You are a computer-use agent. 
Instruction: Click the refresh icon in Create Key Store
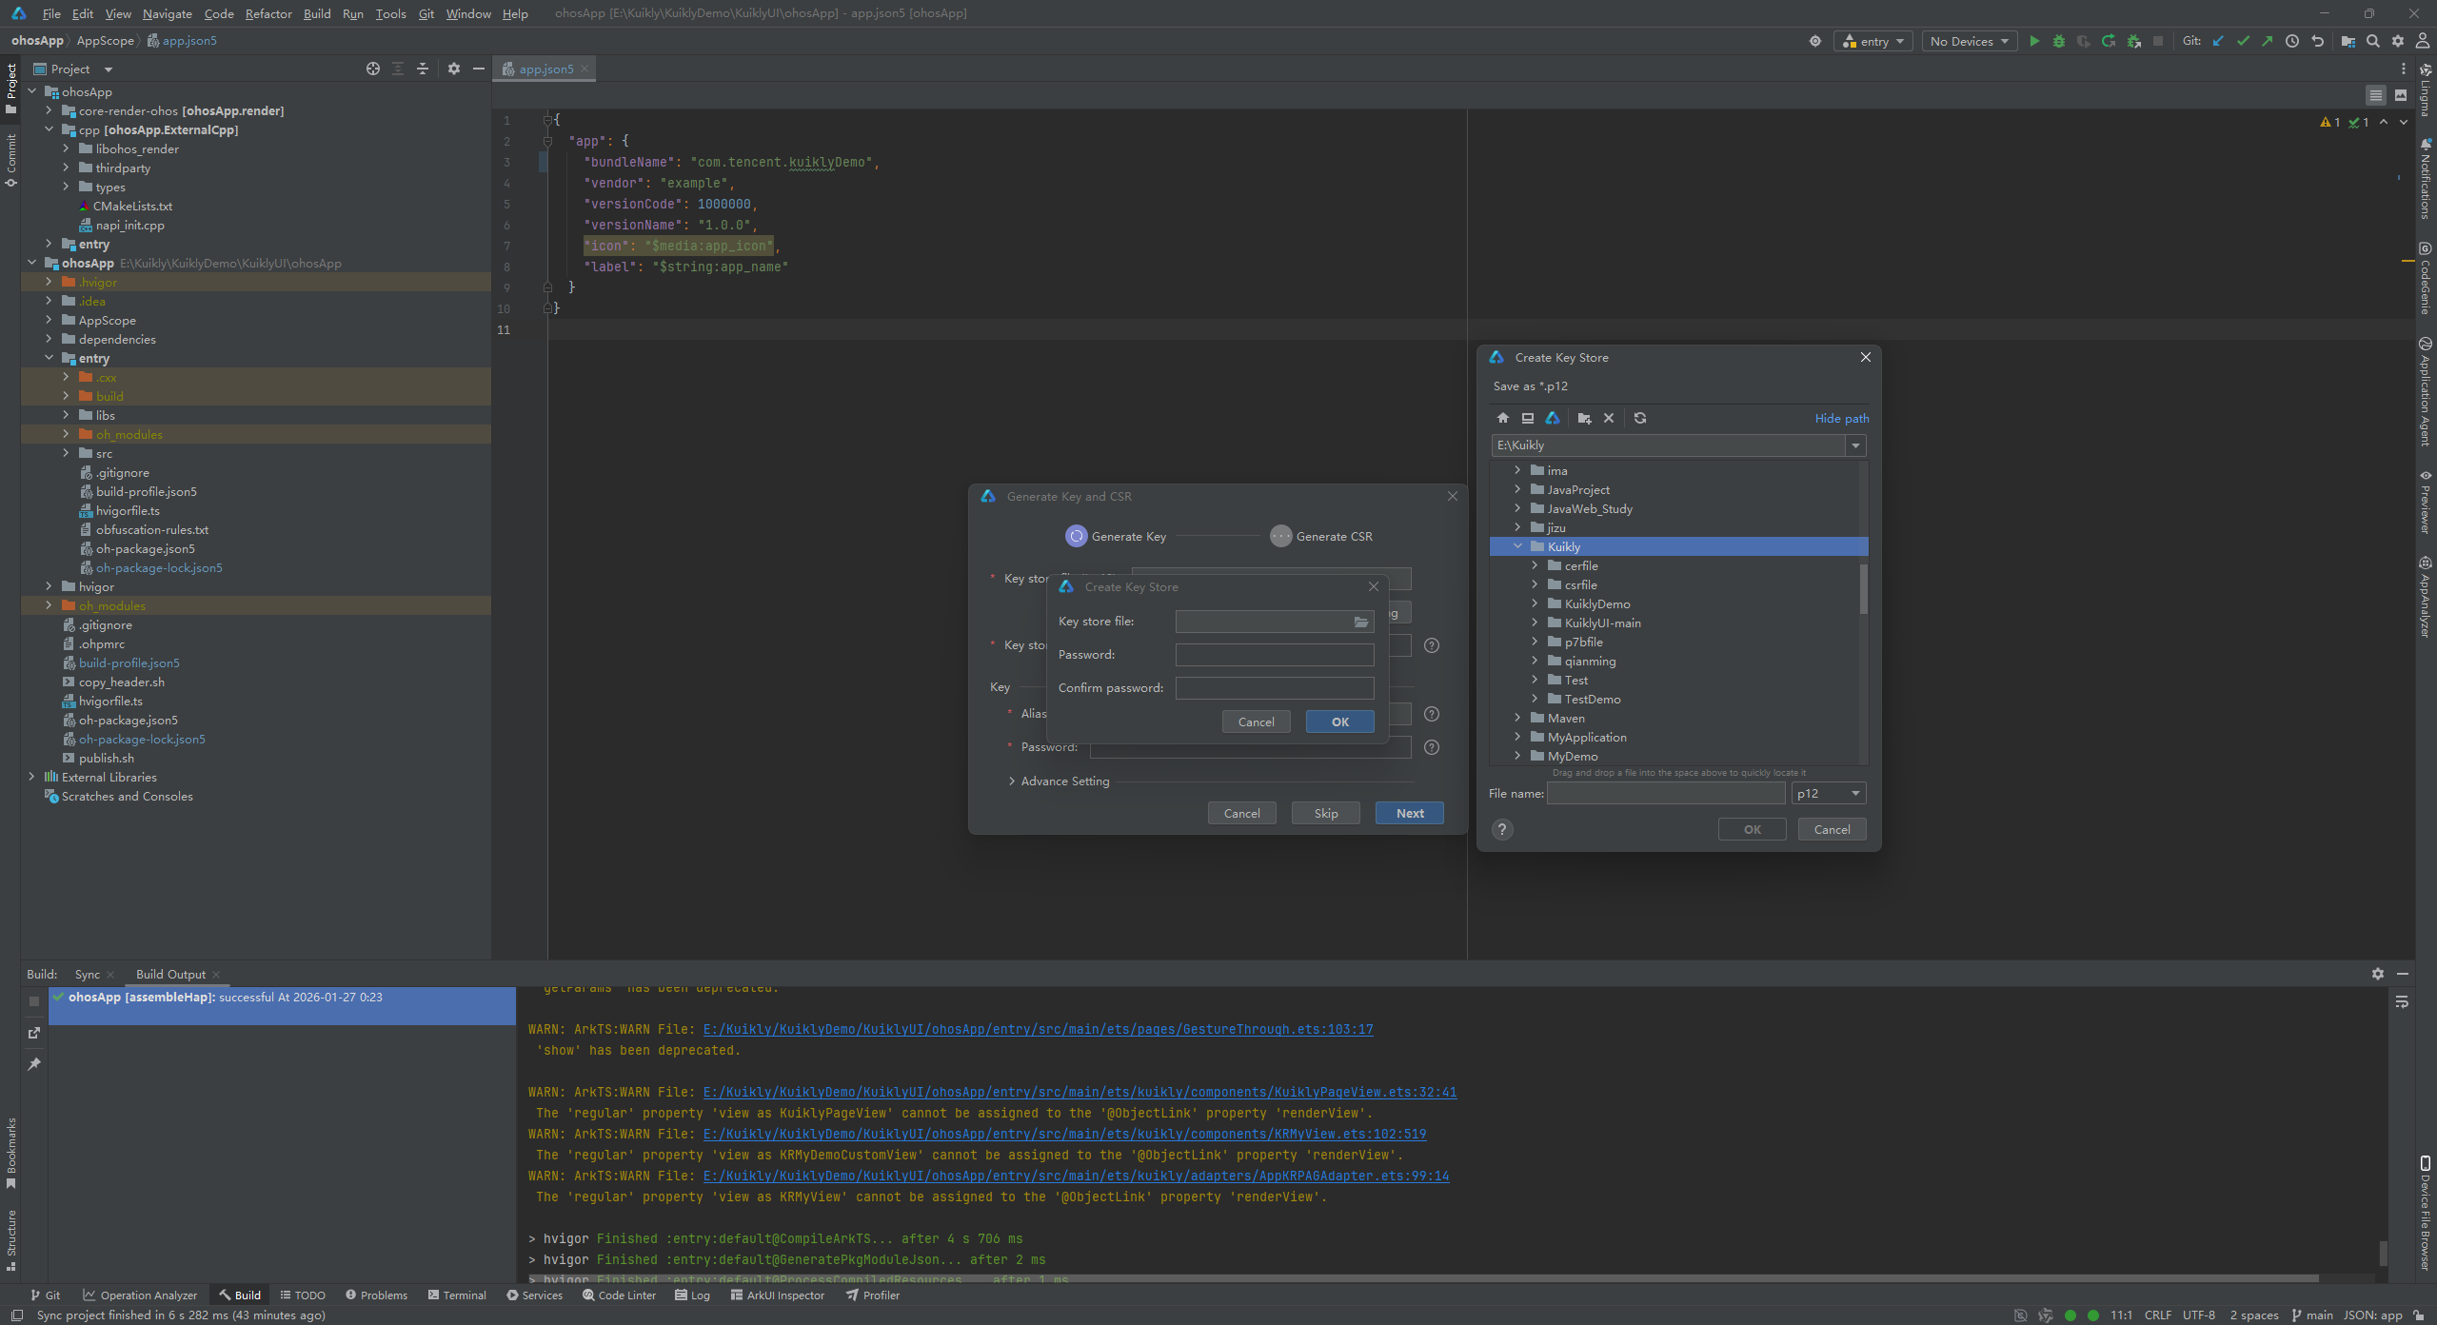point(1640,418)
